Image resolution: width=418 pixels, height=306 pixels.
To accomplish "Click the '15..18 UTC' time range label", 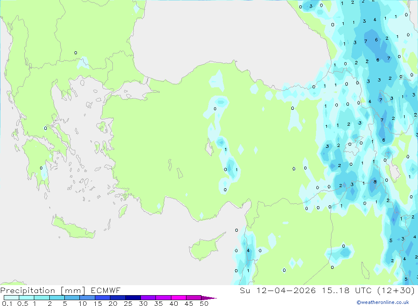I will tap(347, 290).
